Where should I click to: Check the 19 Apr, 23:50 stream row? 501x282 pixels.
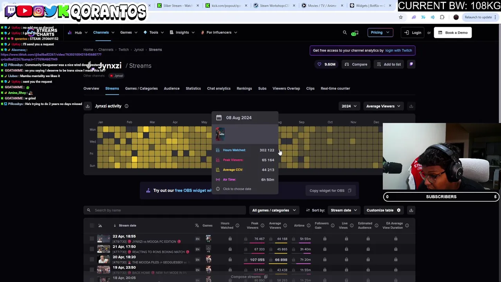(92, 270)
